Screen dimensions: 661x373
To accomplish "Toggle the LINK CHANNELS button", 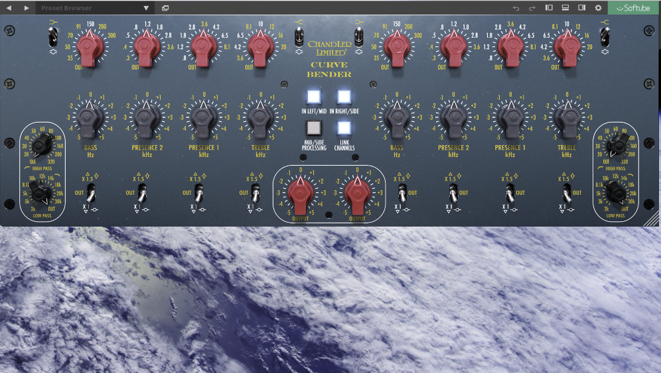I will pyautogui.click(x=344, y=128).
